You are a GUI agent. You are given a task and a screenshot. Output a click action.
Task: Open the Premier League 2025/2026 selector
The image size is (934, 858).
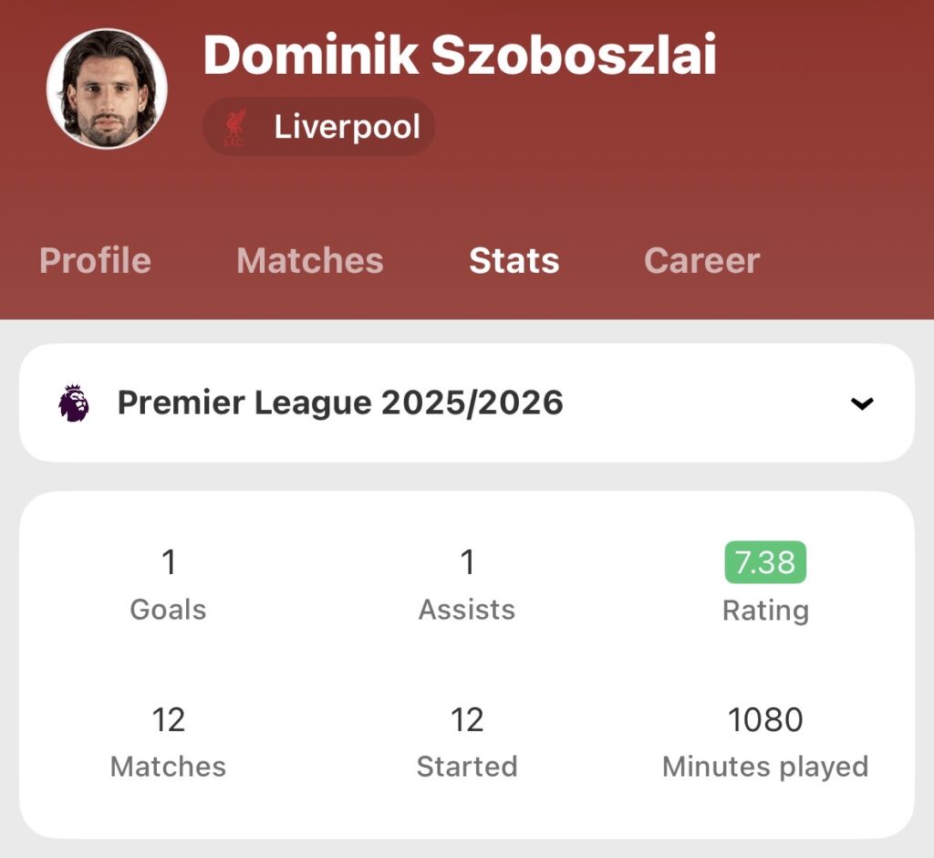pyautogui.click(x=340, y=403)
